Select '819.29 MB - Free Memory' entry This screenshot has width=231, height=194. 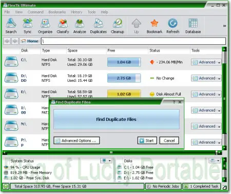[31, 172]
